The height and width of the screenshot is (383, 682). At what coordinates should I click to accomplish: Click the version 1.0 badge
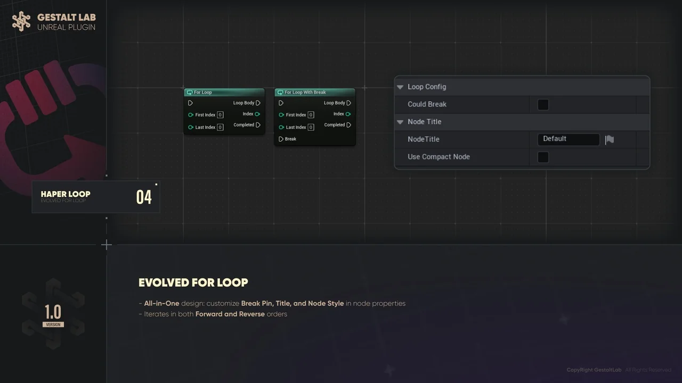click(53, 313)
